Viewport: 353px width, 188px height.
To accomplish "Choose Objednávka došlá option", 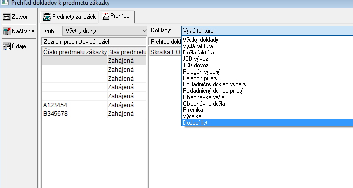I will pyautogui.click(x=267, y=104).
